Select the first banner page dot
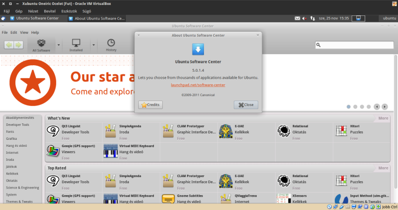 pyautogui.click(x=349, y=107)
